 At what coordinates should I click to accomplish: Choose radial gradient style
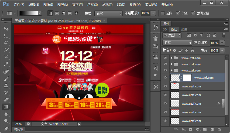pos(57,13)
